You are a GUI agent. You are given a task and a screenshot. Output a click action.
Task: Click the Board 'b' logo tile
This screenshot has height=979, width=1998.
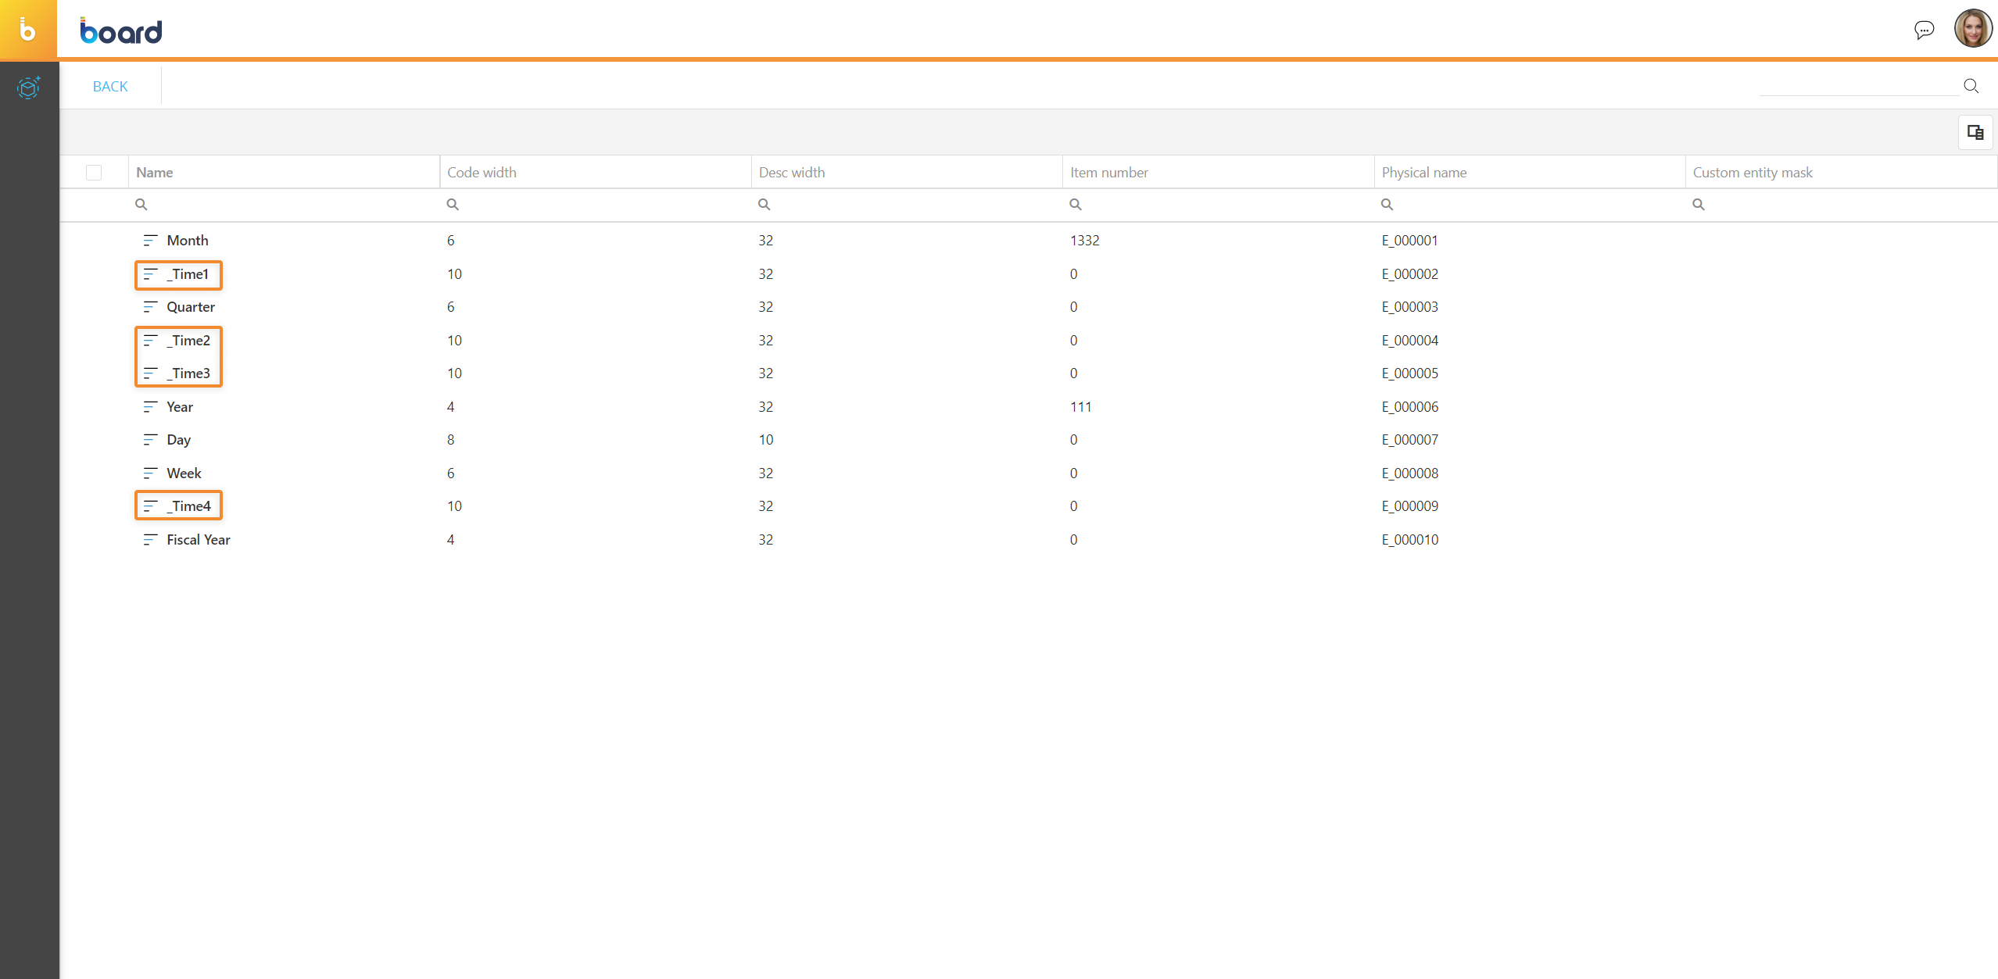point(28,30)
